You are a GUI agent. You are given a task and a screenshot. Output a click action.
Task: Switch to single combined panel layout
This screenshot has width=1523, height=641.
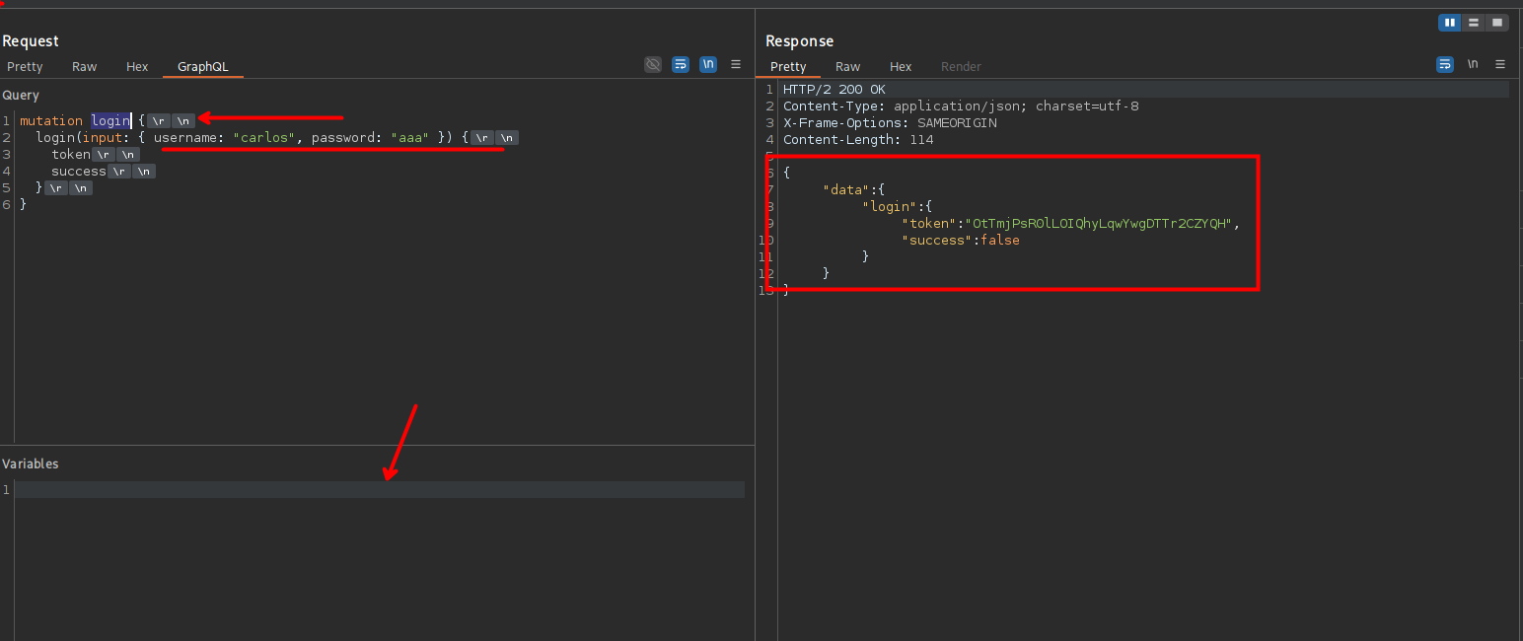tap(1497, 23)
